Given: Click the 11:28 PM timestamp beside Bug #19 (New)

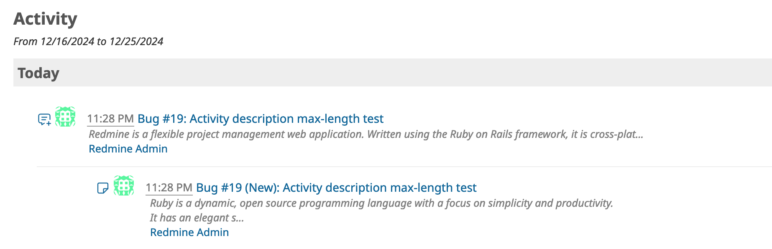Looking at the screenshot, I should click(x=169, y=188).
